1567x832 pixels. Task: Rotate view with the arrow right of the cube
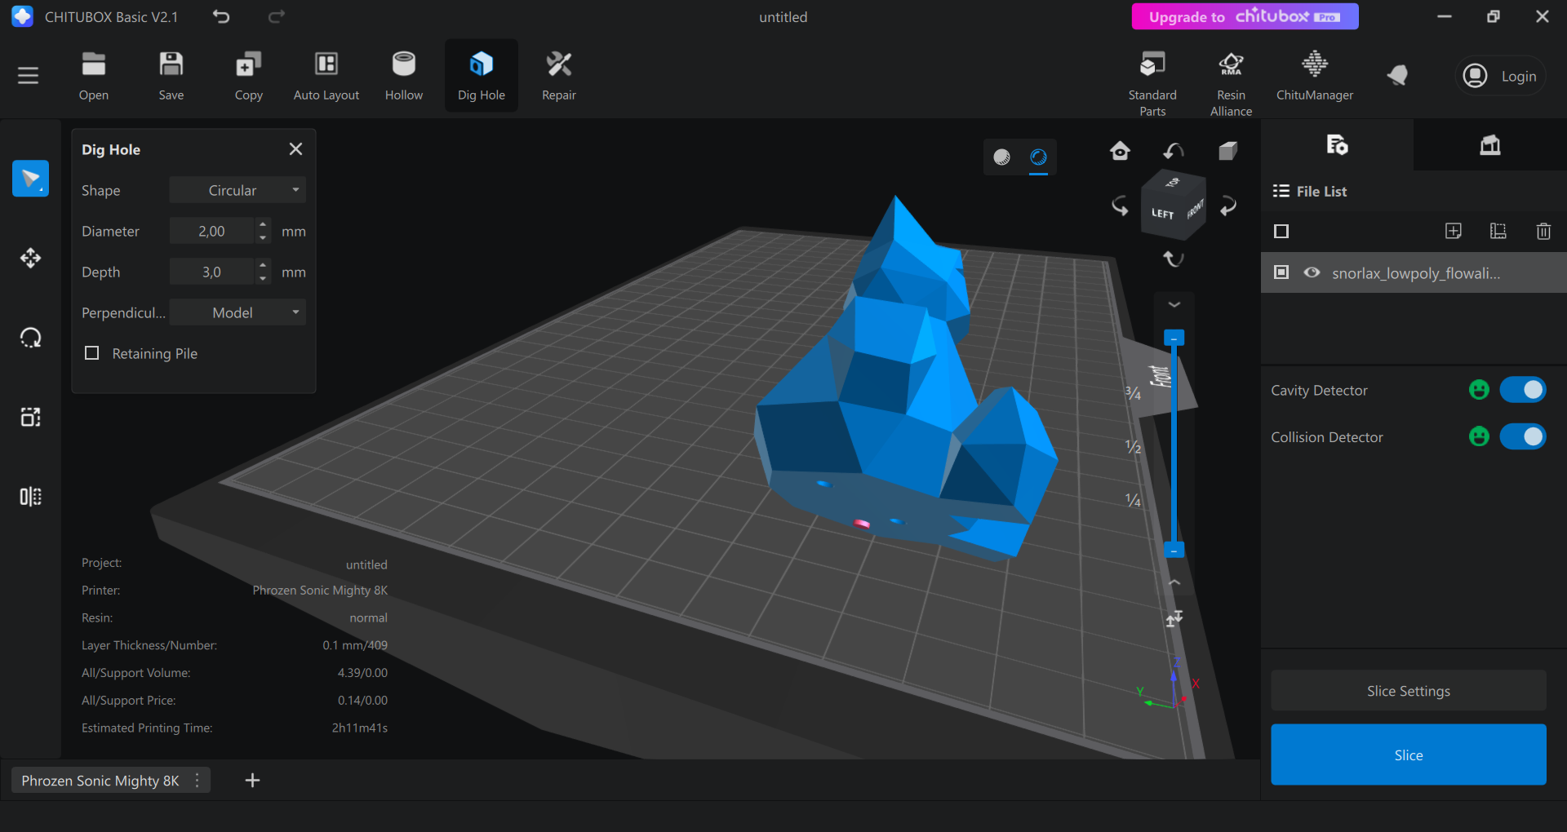[x=1228, y=206]
